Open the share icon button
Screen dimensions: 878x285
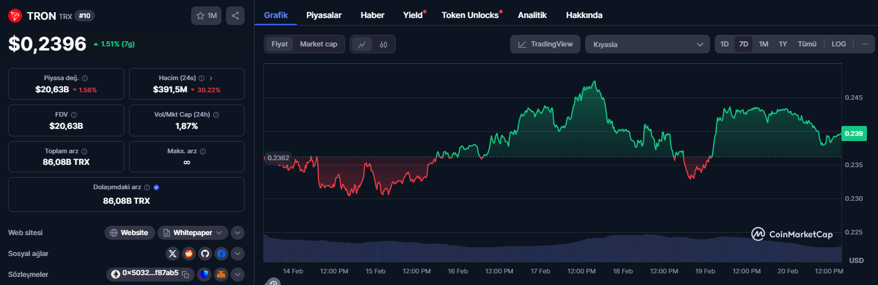[235, 16]
